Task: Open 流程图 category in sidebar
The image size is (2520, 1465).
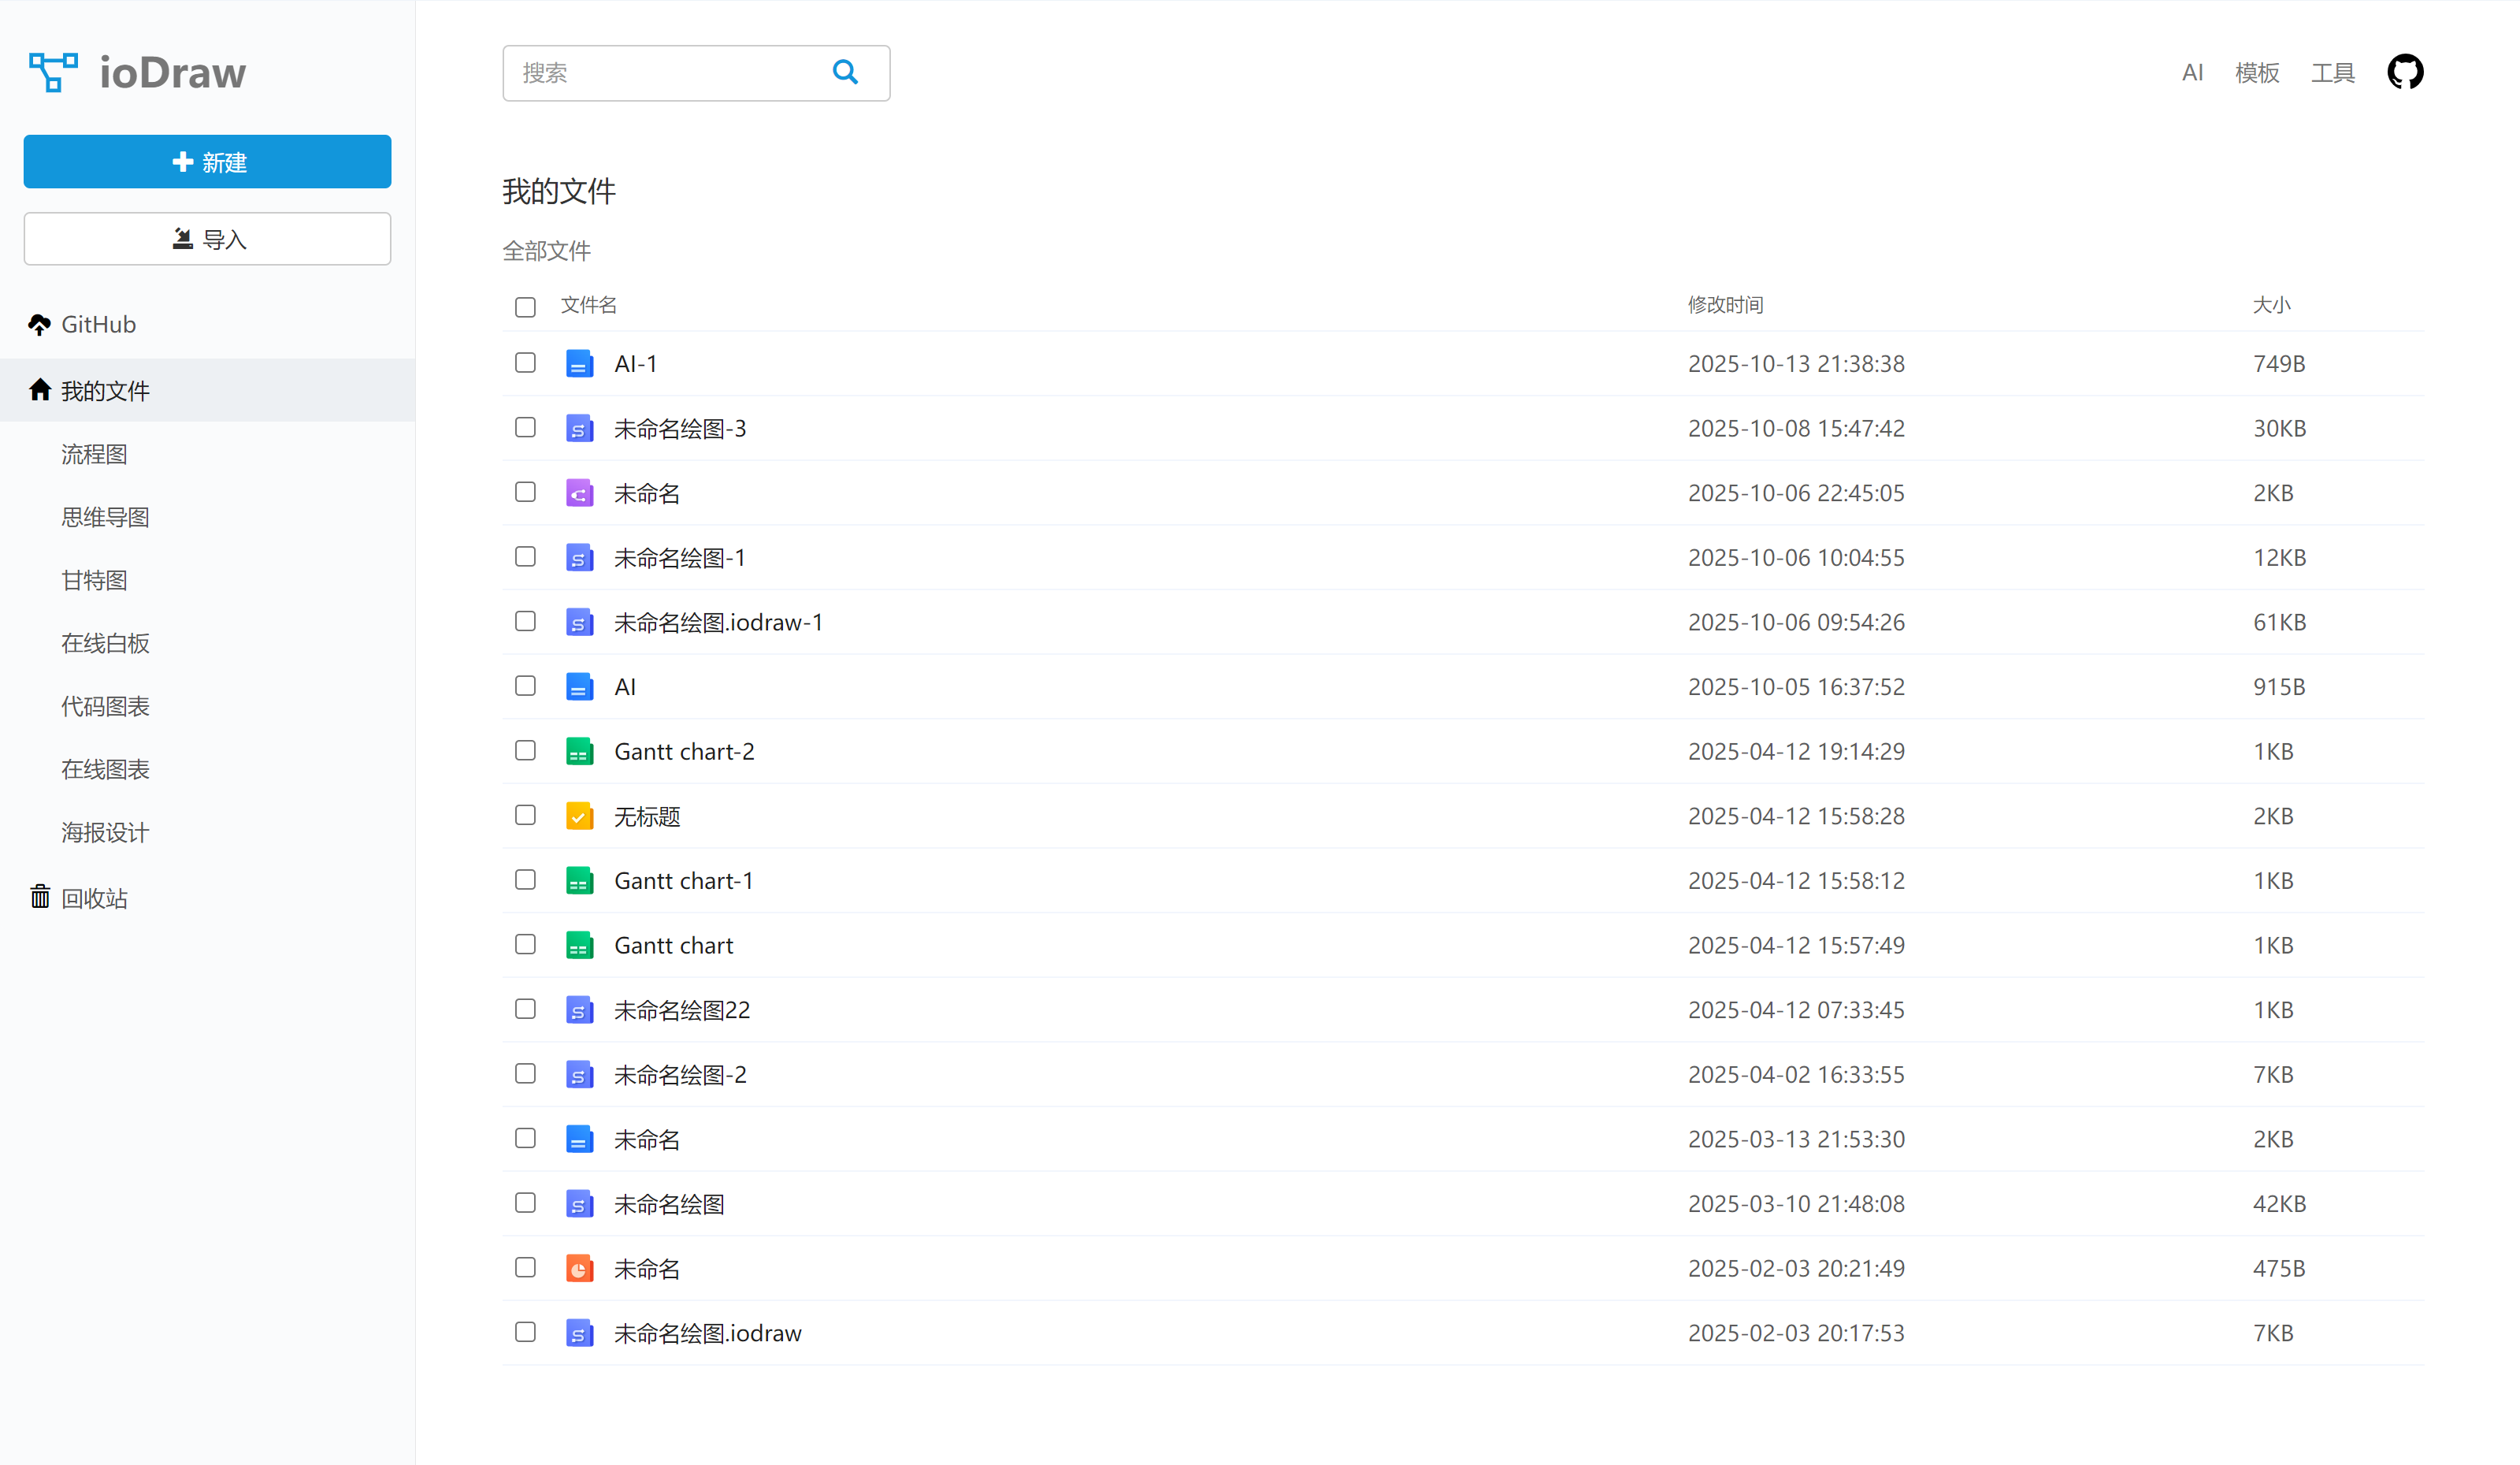Action: 94,454
